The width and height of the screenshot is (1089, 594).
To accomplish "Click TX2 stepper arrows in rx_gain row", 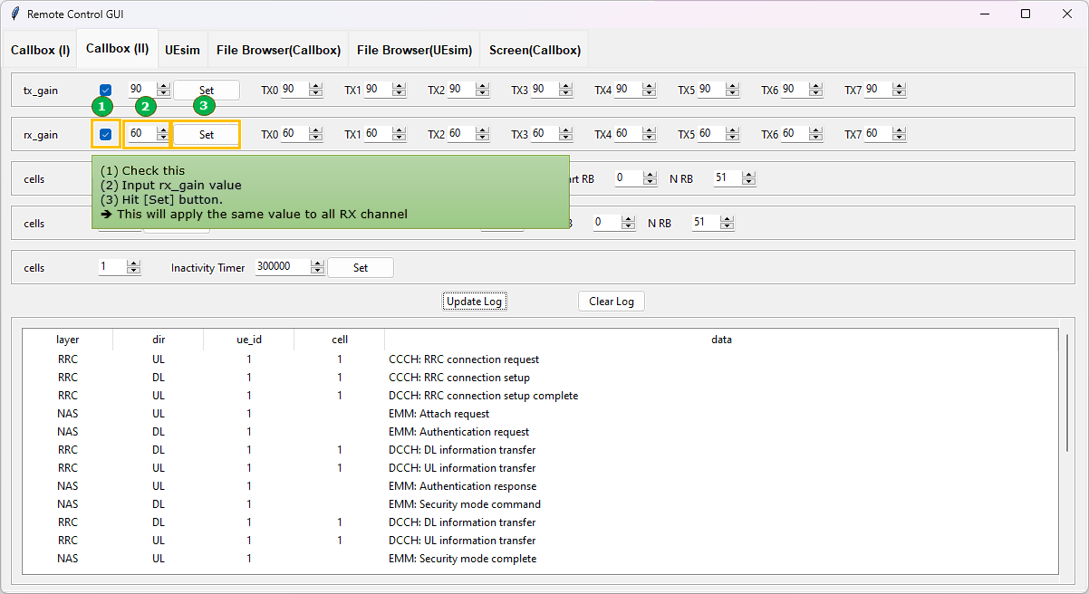I will pyautogui.click(x=482, y=134).
